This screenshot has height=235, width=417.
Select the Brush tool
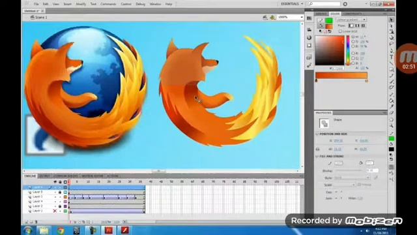point(391,82)
